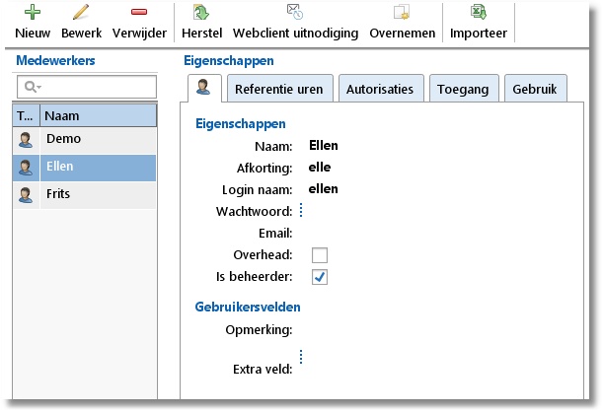This screenshot has width=603, height=413.
Task: Switch to the Referentie uren tab
Action: [278, 89]
